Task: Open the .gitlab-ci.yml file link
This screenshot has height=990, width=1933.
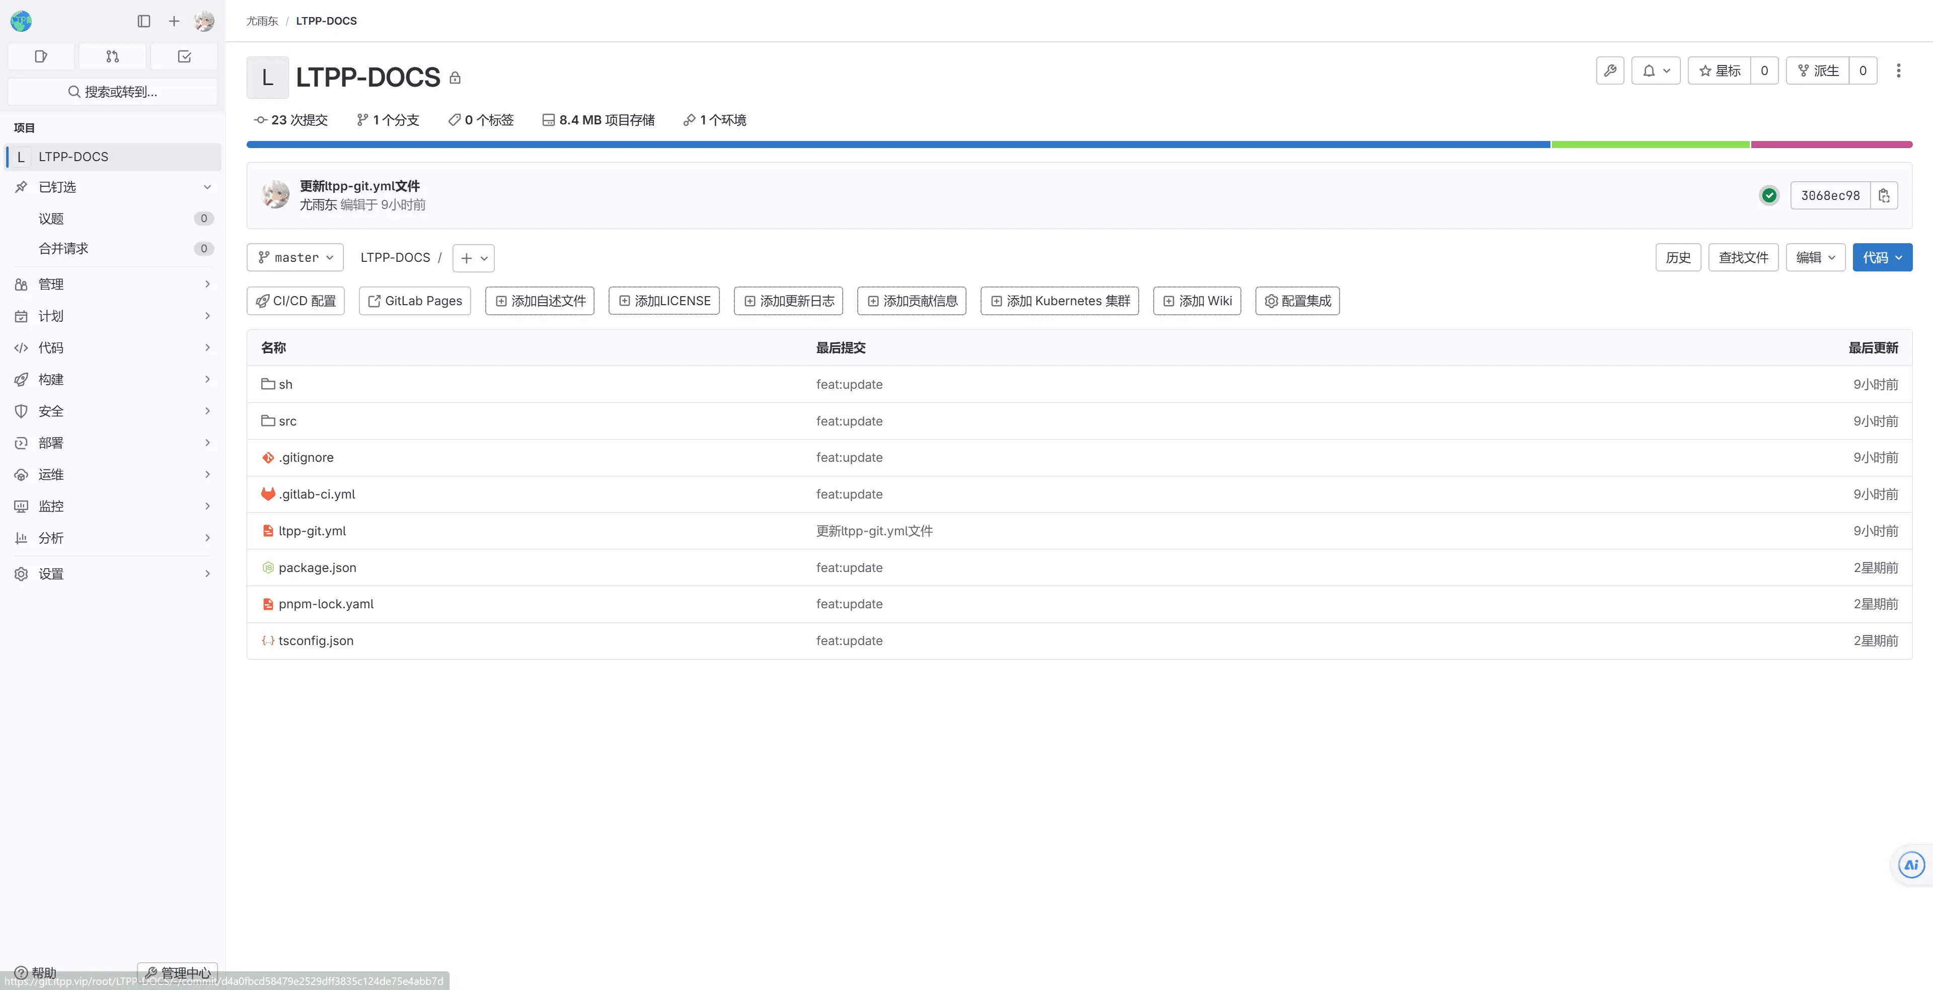Action: coord(317,494)
